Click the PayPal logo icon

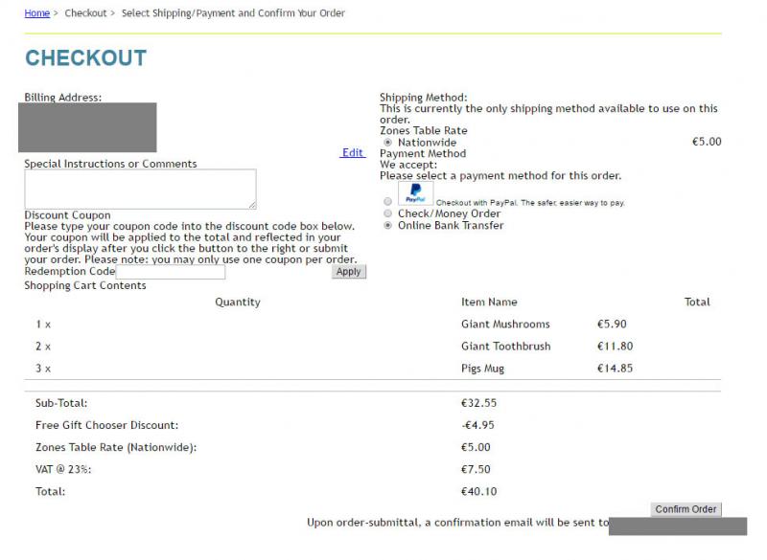(x=415, y=193)
